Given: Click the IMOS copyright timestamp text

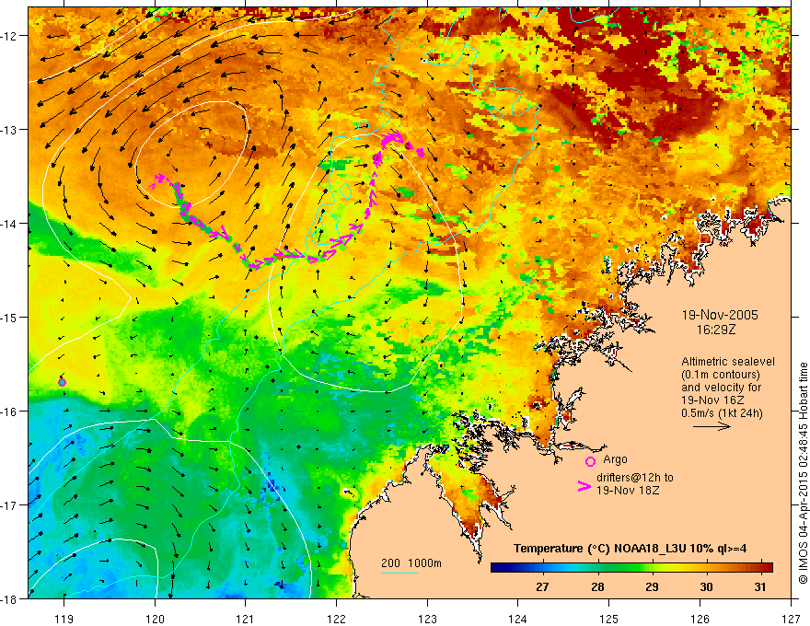Looking at the screenshot, I should coord(803,473).
